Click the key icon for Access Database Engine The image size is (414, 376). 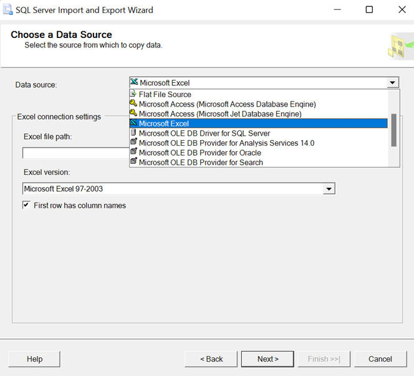[133, 103]
